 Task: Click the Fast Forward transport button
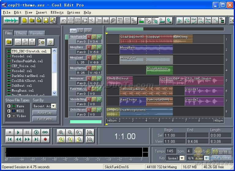coord(27,139)
